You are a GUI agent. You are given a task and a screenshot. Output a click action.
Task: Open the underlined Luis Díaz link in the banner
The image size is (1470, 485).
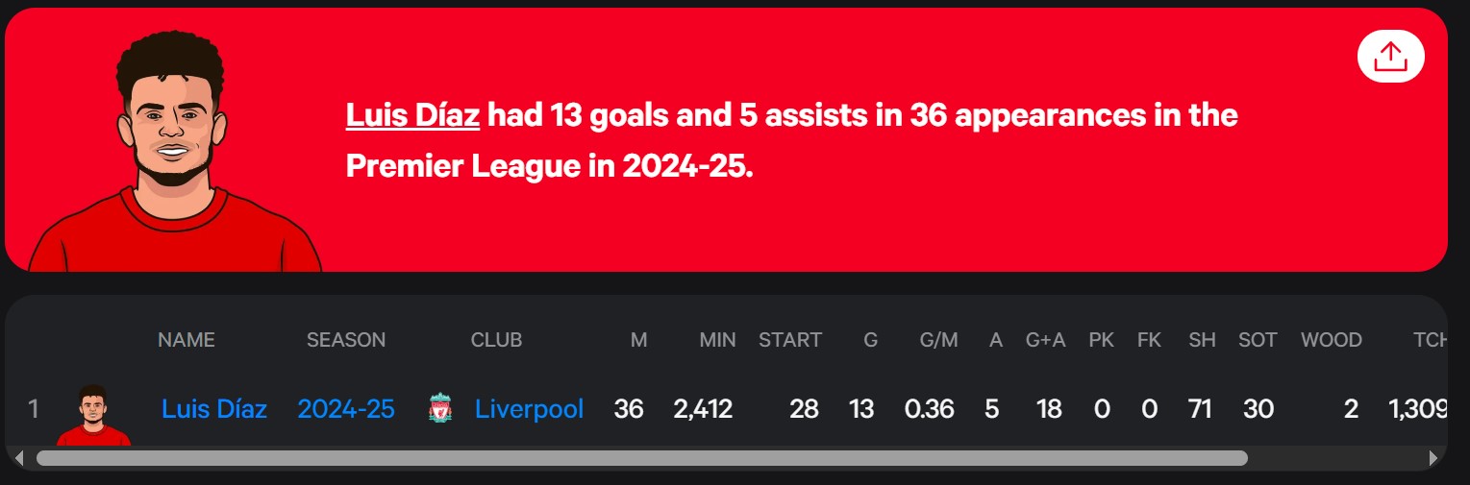pyautogui.click(x=412, y=115)
